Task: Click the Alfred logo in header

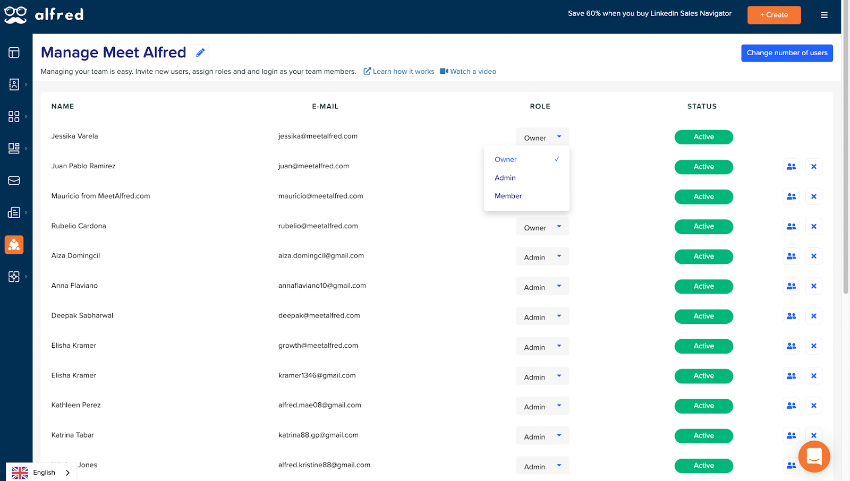Action: [44, 15]
